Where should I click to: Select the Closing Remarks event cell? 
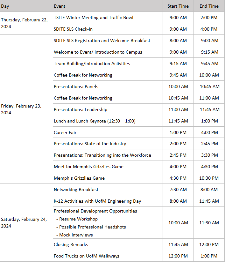(71, 244)
